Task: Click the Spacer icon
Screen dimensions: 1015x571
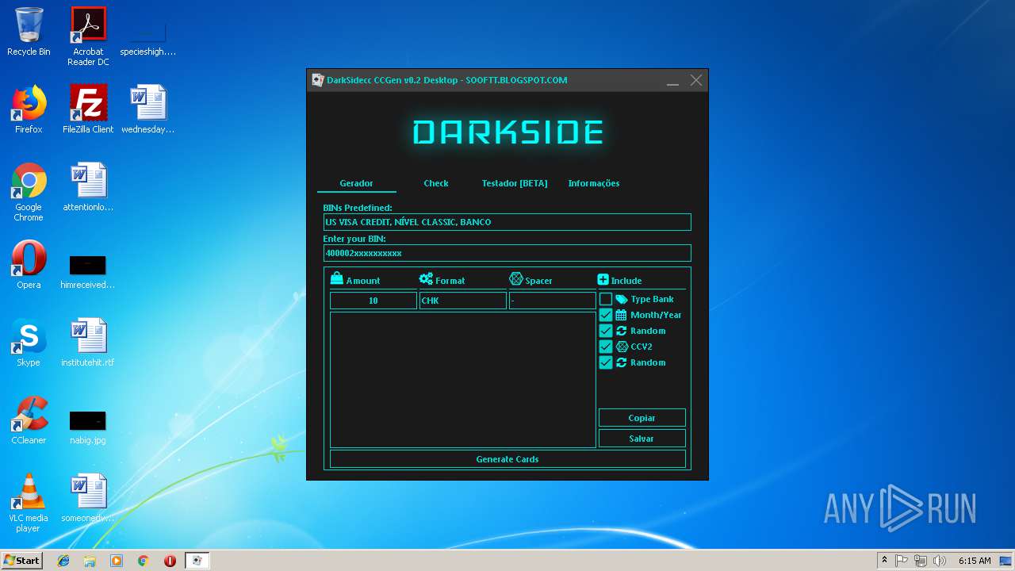Action: point(516,279)
